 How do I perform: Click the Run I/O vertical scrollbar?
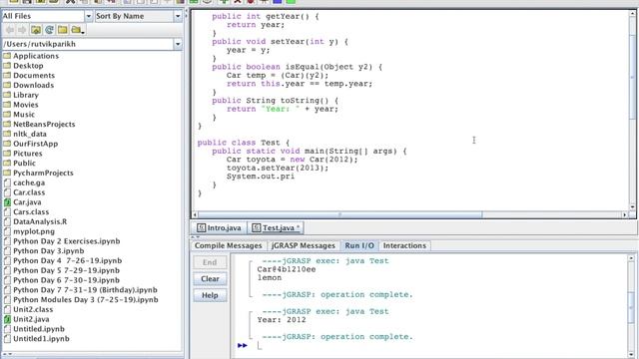click(631, 307)
